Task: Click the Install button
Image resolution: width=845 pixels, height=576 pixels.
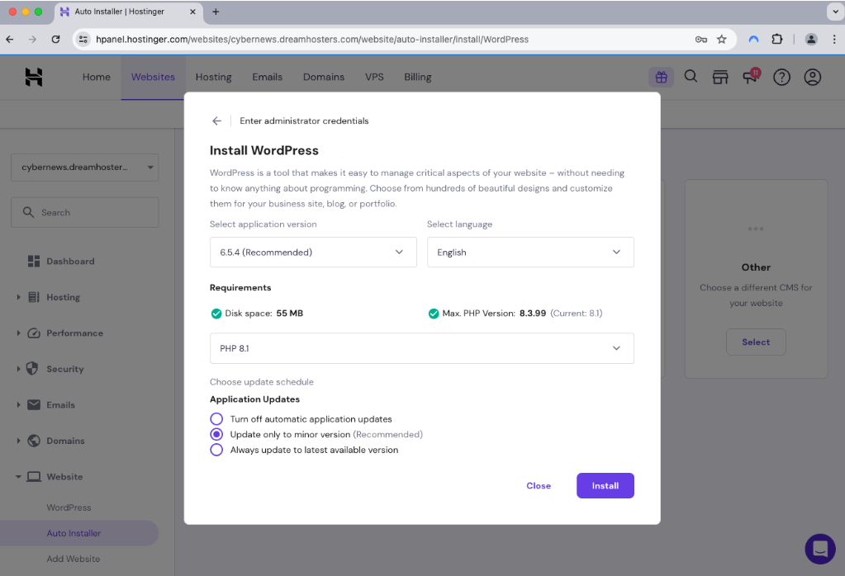Action: [x=605, y=485]
